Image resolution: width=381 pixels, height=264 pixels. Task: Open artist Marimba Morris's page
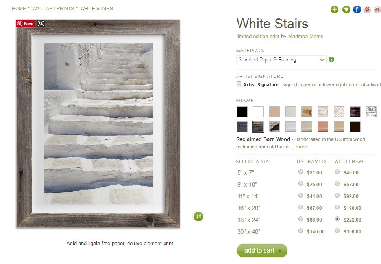point(305,36)
